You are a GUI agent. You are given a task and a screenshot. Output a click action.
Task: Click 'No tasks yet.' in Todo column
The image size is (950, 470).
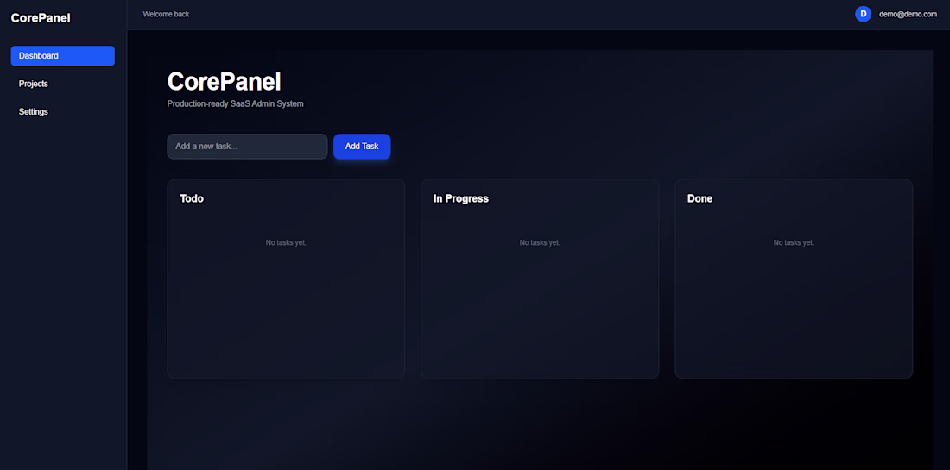pyautogui.click(x=286, y=242)
